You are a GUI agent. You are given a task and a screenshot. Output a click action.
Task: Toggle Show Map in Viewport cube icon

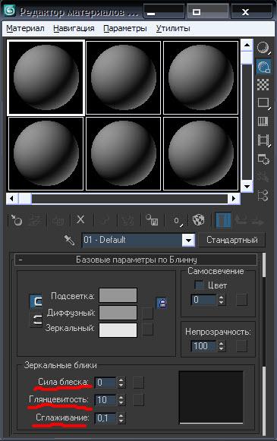[199, 220]
